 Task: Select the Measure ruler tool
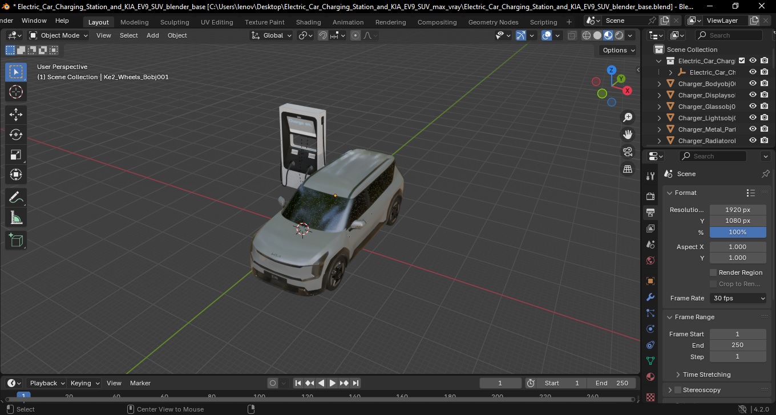tap(16, 218)
